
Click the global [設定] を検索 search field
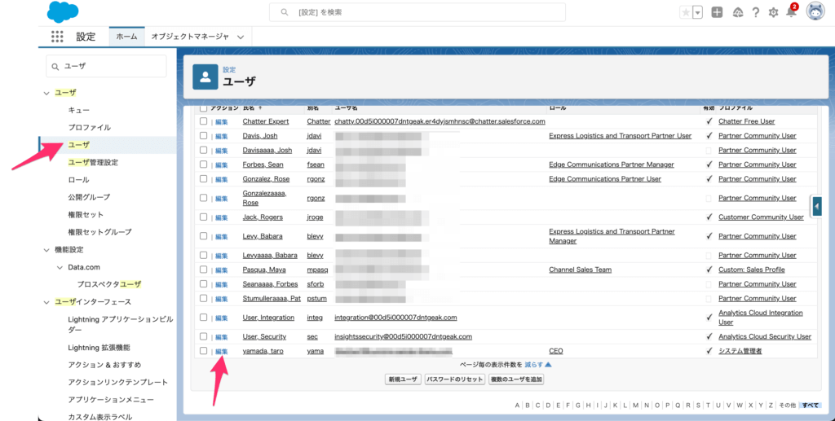(x=417, y=12)
